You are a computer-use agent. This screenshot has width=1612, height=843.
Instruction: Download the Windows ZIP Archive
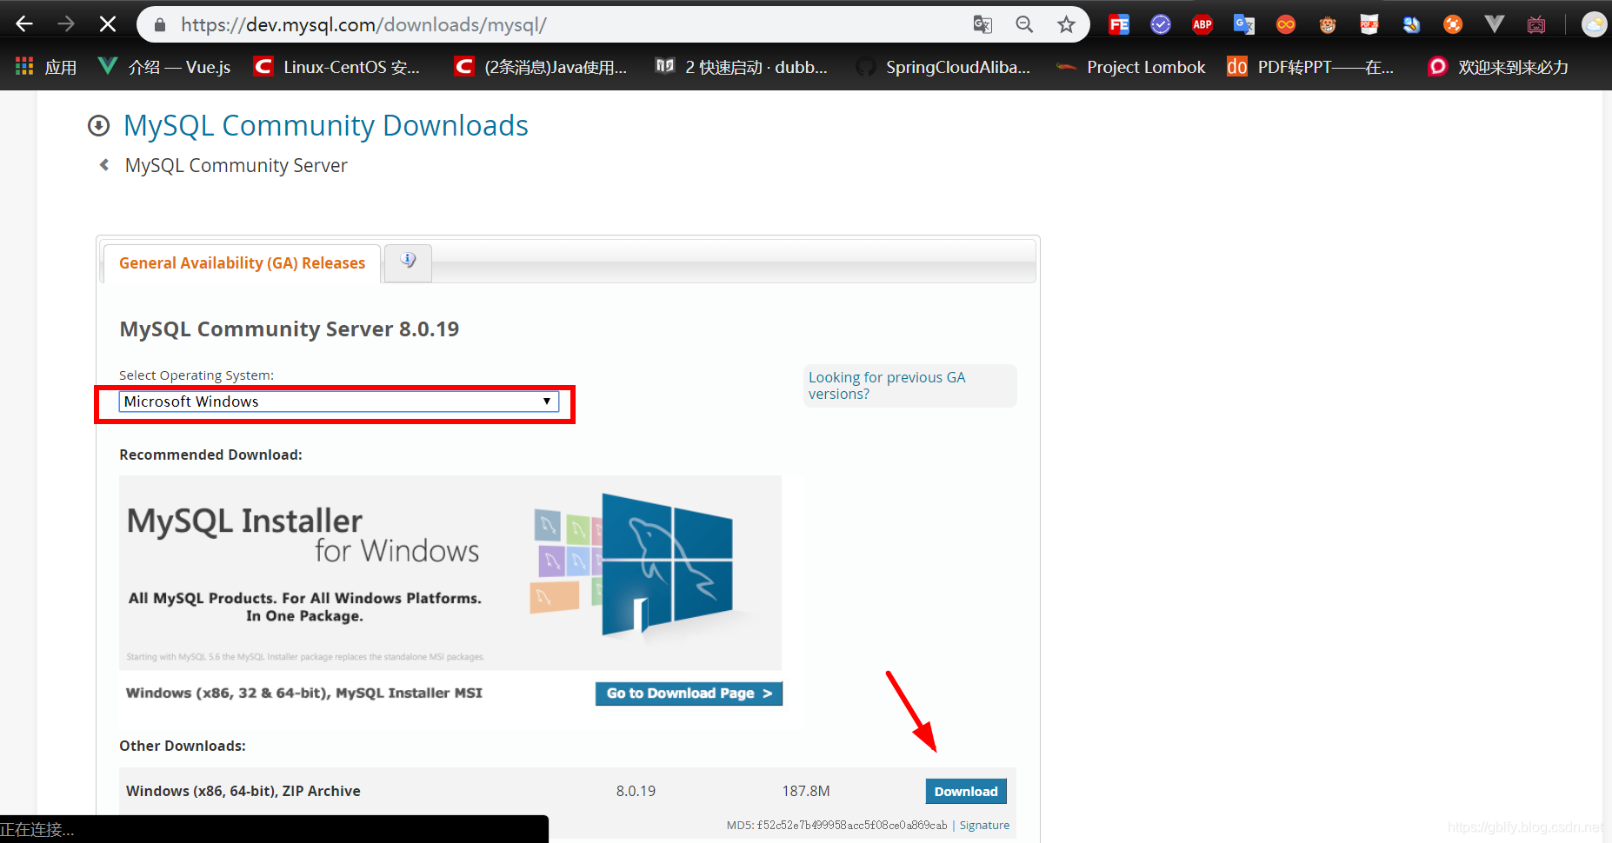[x=966, y=792]
